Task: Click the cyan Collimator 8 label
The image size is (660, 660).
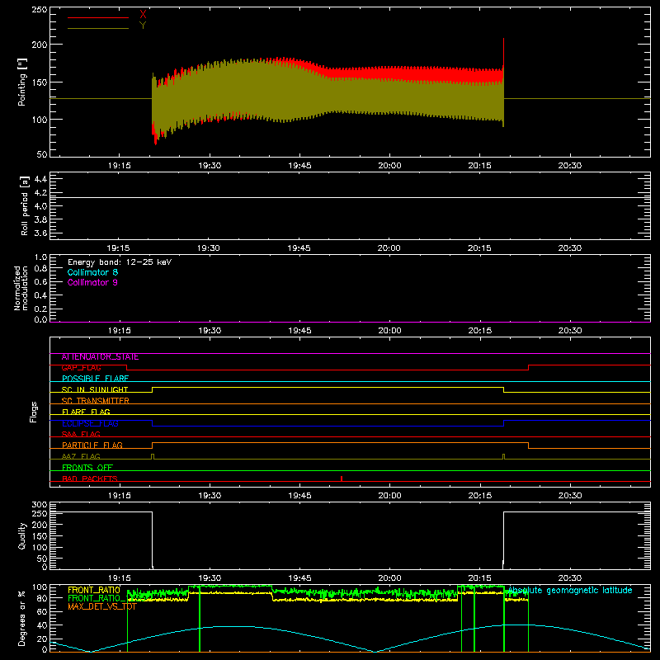Action: (92, 272)
